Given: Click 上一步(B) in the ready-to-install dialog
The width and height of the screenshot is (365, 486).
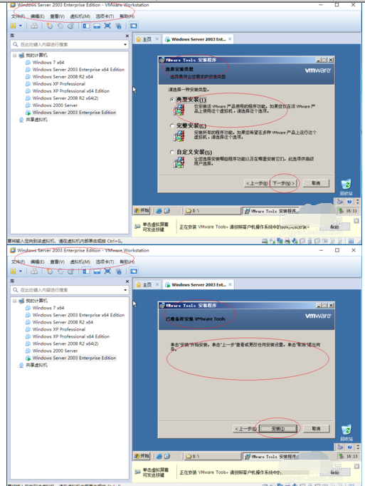Looking at the screenshot, I should [x=245, y=429].
